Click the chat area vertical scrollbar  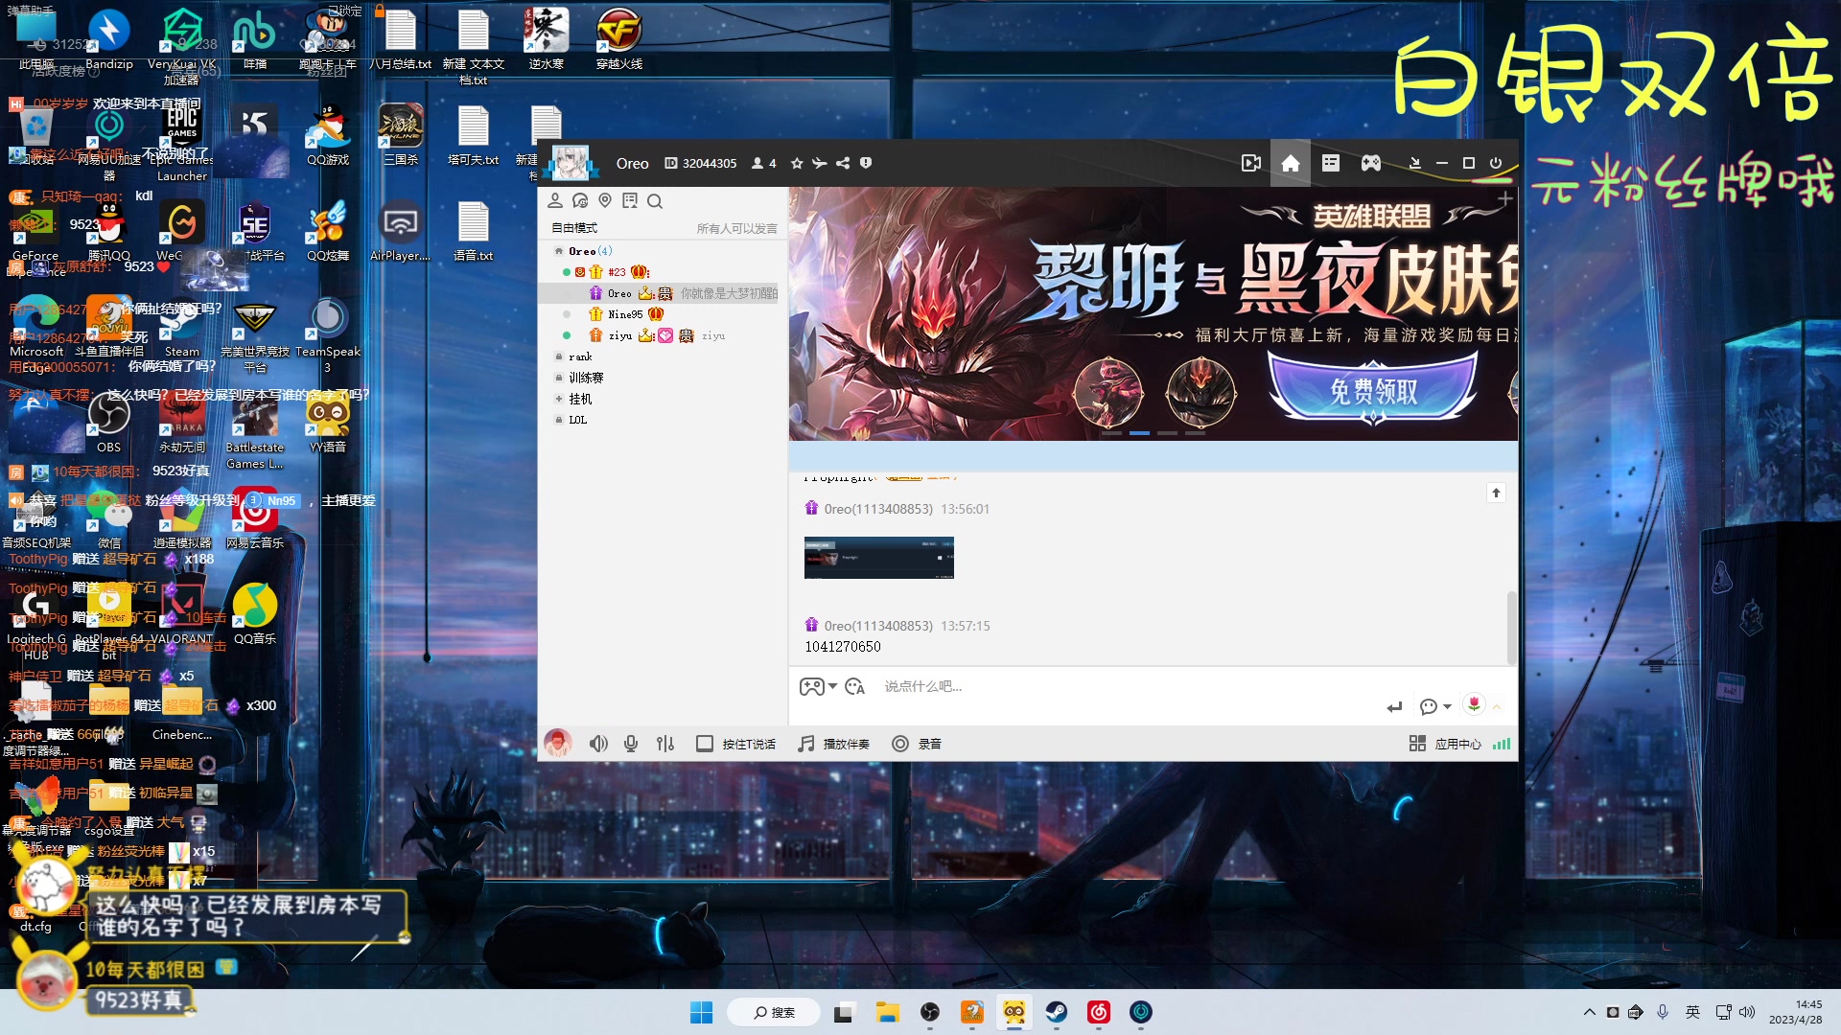(1512, 628)
